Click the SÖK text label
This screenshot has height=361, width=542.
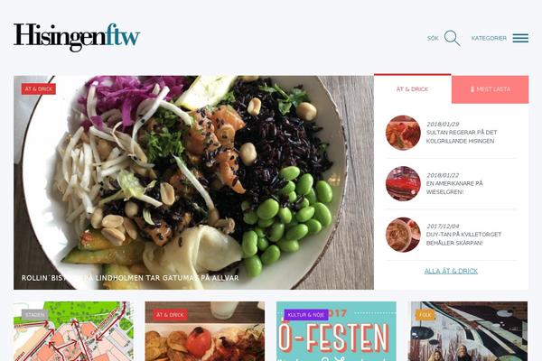click(433, 38)
